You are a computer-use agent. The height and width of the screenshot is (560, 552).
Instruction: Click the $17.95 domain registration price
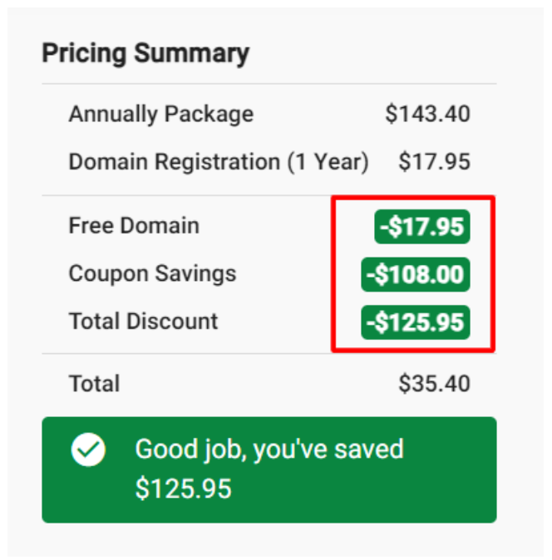click(x=434, y=161)
